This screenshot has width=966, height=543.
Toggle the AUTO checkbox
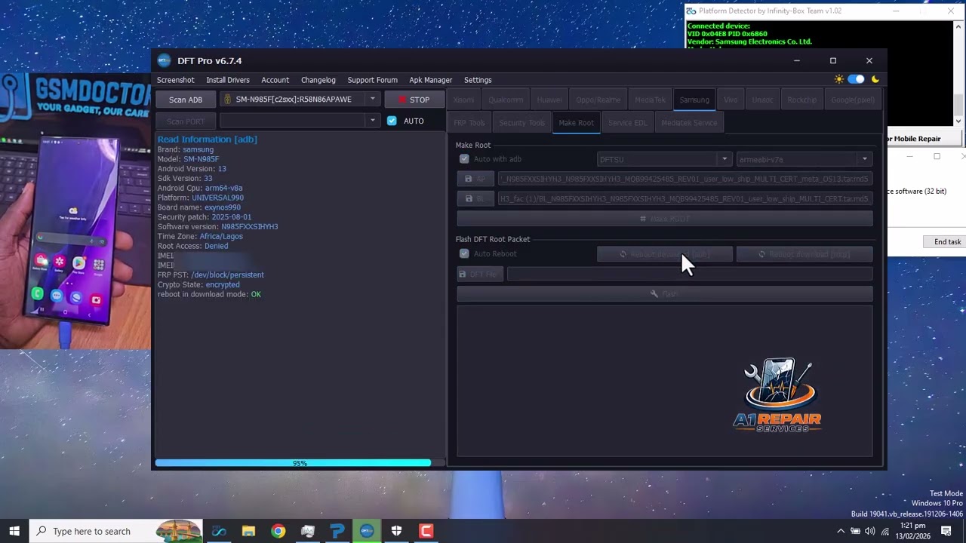(392, 121)
